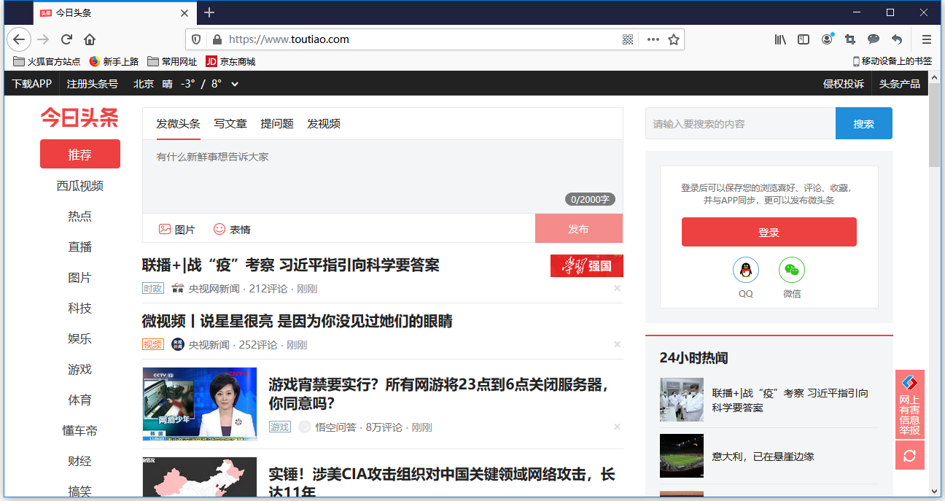
Task: Show the page QR code icon
Action: point(628,39)
